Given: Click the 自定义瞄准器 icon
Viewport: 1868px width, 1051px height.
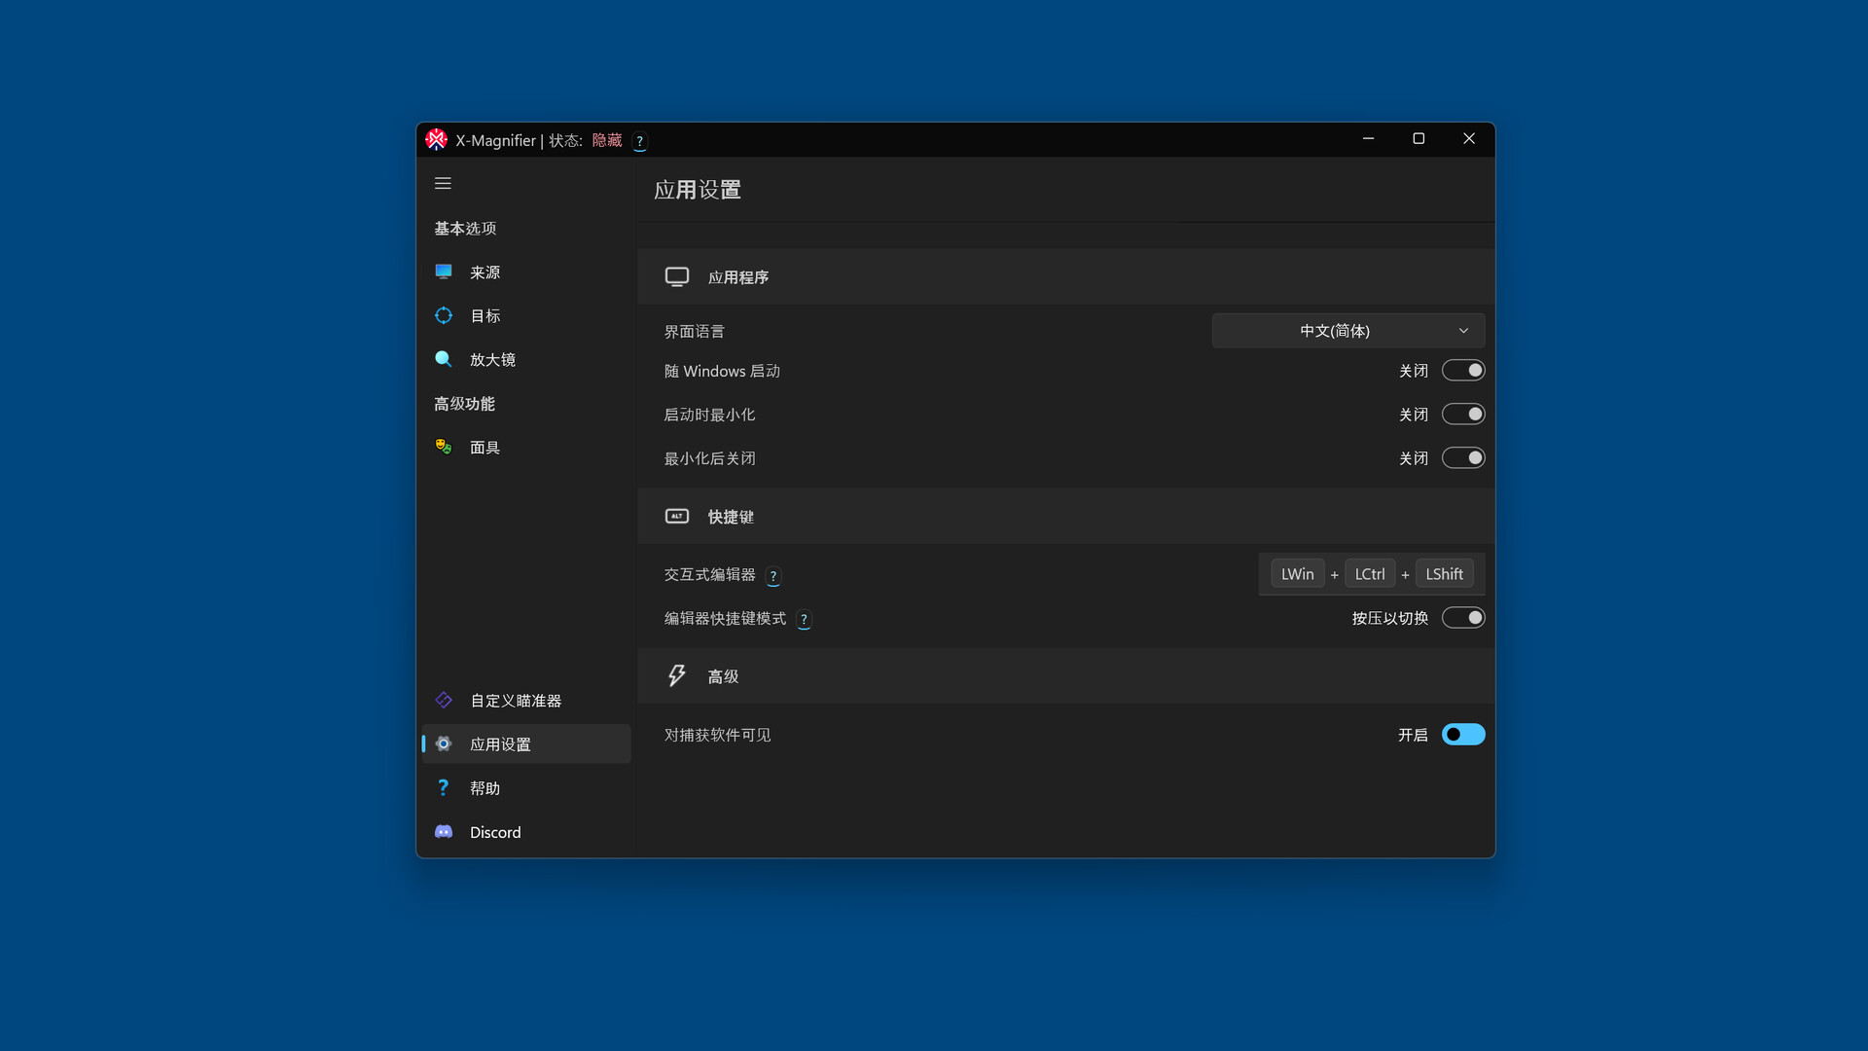Looking at the screenshot, I should coord(444,700).
